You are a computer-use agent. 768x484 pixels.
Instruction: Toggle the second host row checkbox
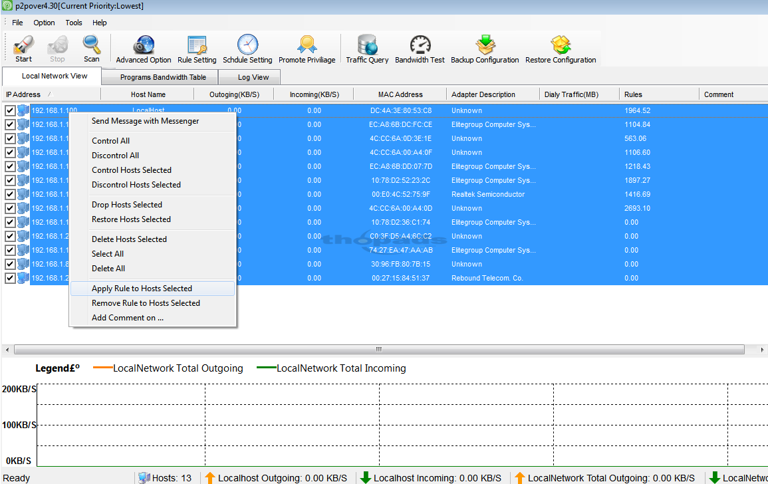point(9,124)
